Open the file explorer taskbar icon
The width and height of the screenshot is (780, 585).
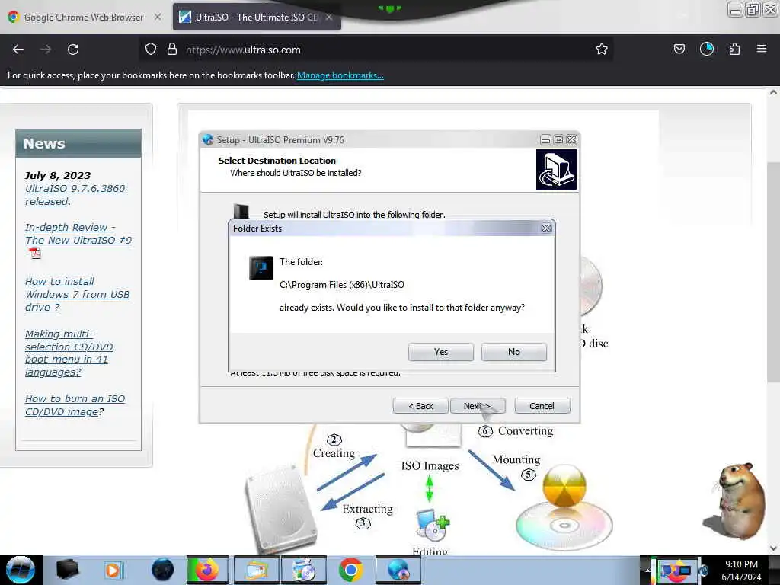[256, 570]
